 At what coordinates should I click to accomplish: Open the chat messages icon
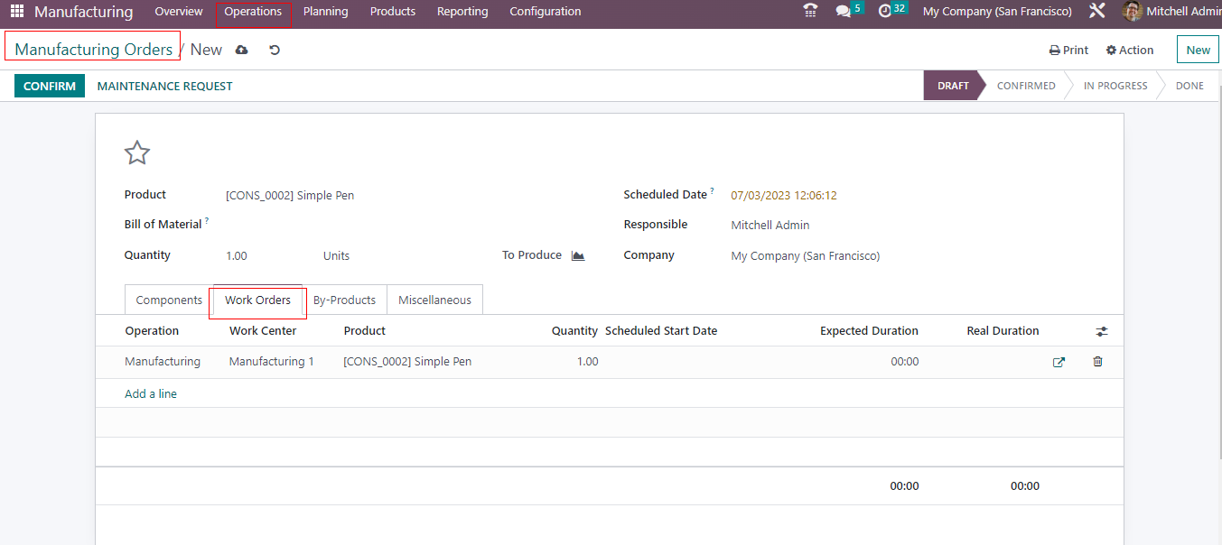coord(844,12)
